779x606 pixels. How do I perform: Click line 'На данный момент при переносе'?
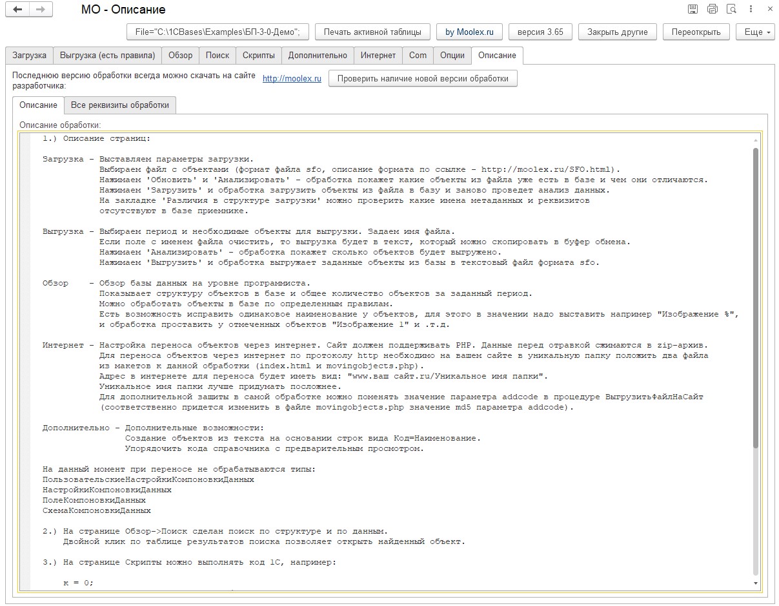179,469
